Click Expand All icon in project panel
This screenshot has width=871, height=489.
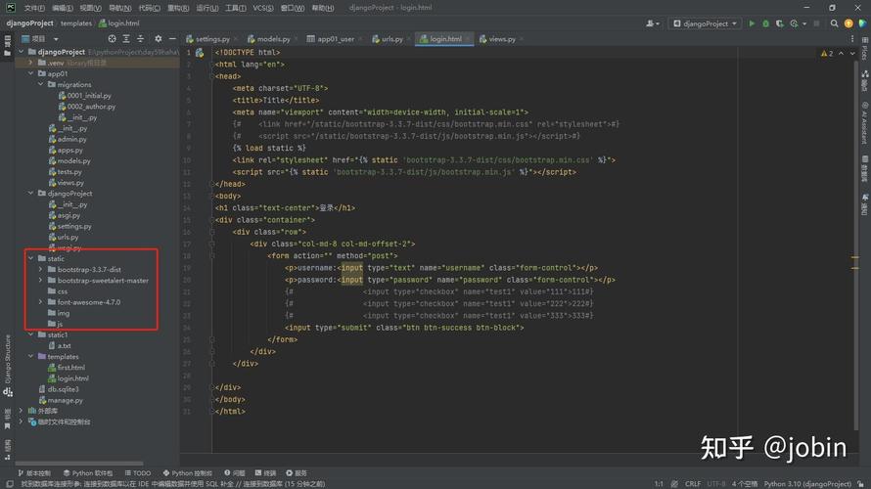(x=126, y=39)
